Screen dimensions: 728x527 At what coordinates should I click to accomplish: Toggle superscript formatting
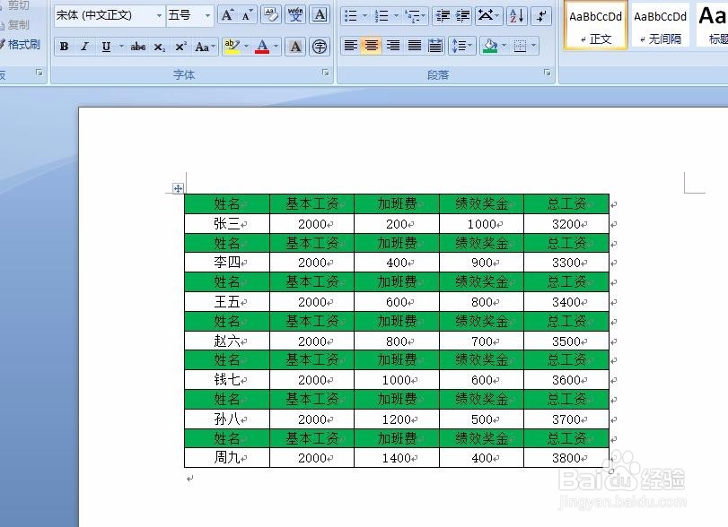(180, 47)
